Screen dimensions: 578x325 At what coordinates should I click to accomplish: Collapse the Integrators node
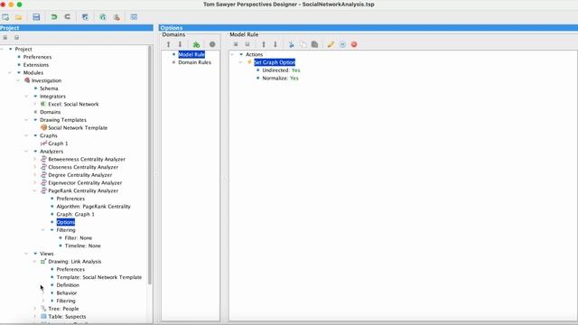(x=26, y=97)
